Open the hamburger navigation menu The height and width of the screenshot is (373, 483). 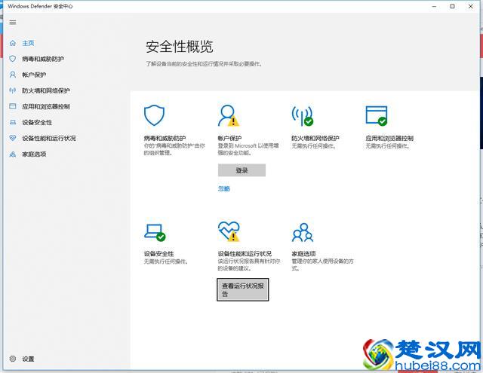click(13, 22)
